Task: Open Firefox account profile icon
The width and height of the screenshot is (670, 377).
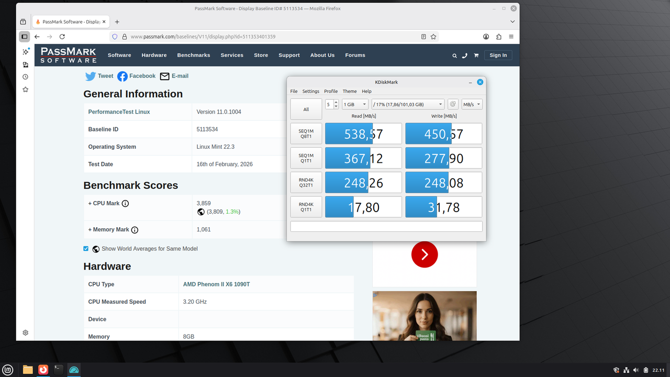Action: tap(486, 37)
